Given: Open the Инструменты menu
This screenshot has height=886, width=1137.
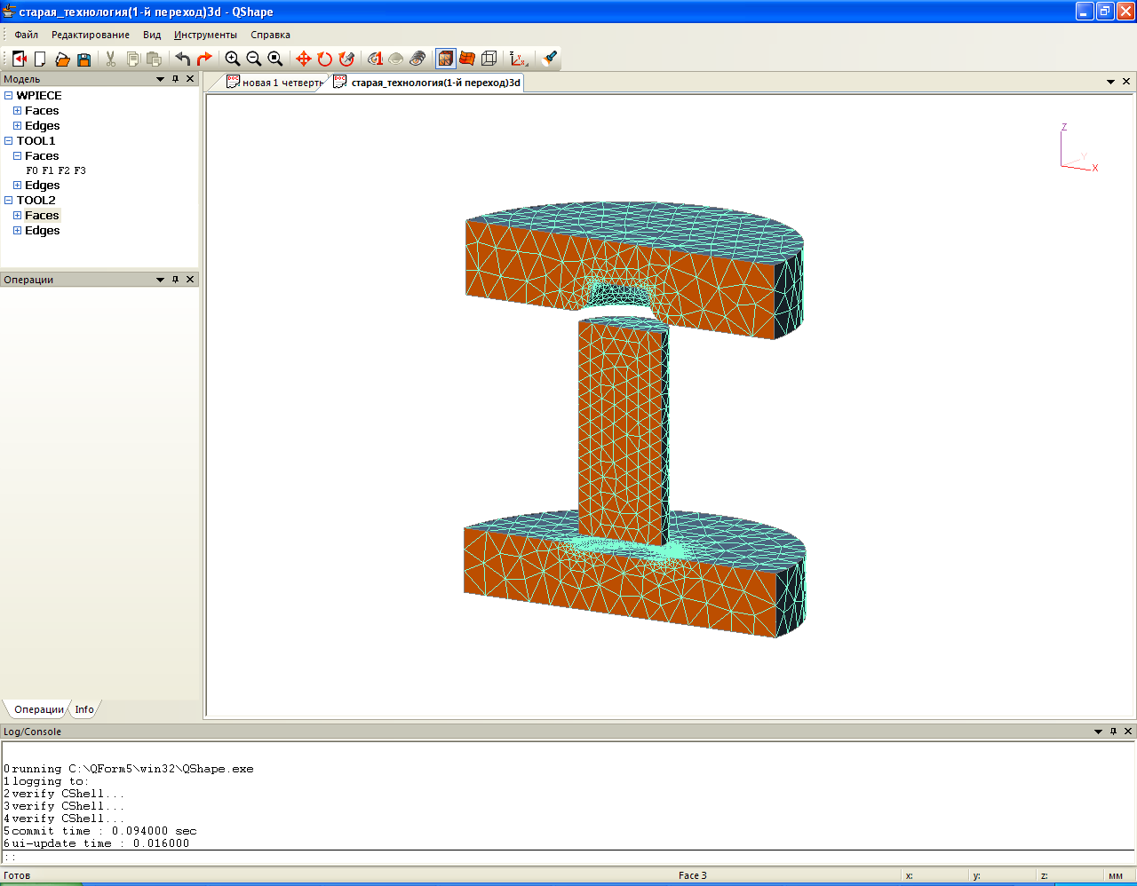Looking at the screenshot, I should pyautogui.click(x=205, y=35).
